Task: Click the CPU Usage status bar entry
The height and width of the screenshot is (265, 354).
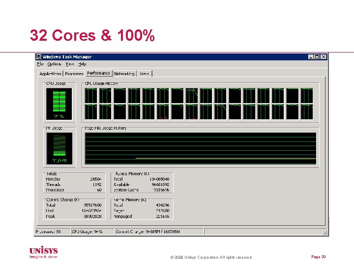Action: (93, 232)
